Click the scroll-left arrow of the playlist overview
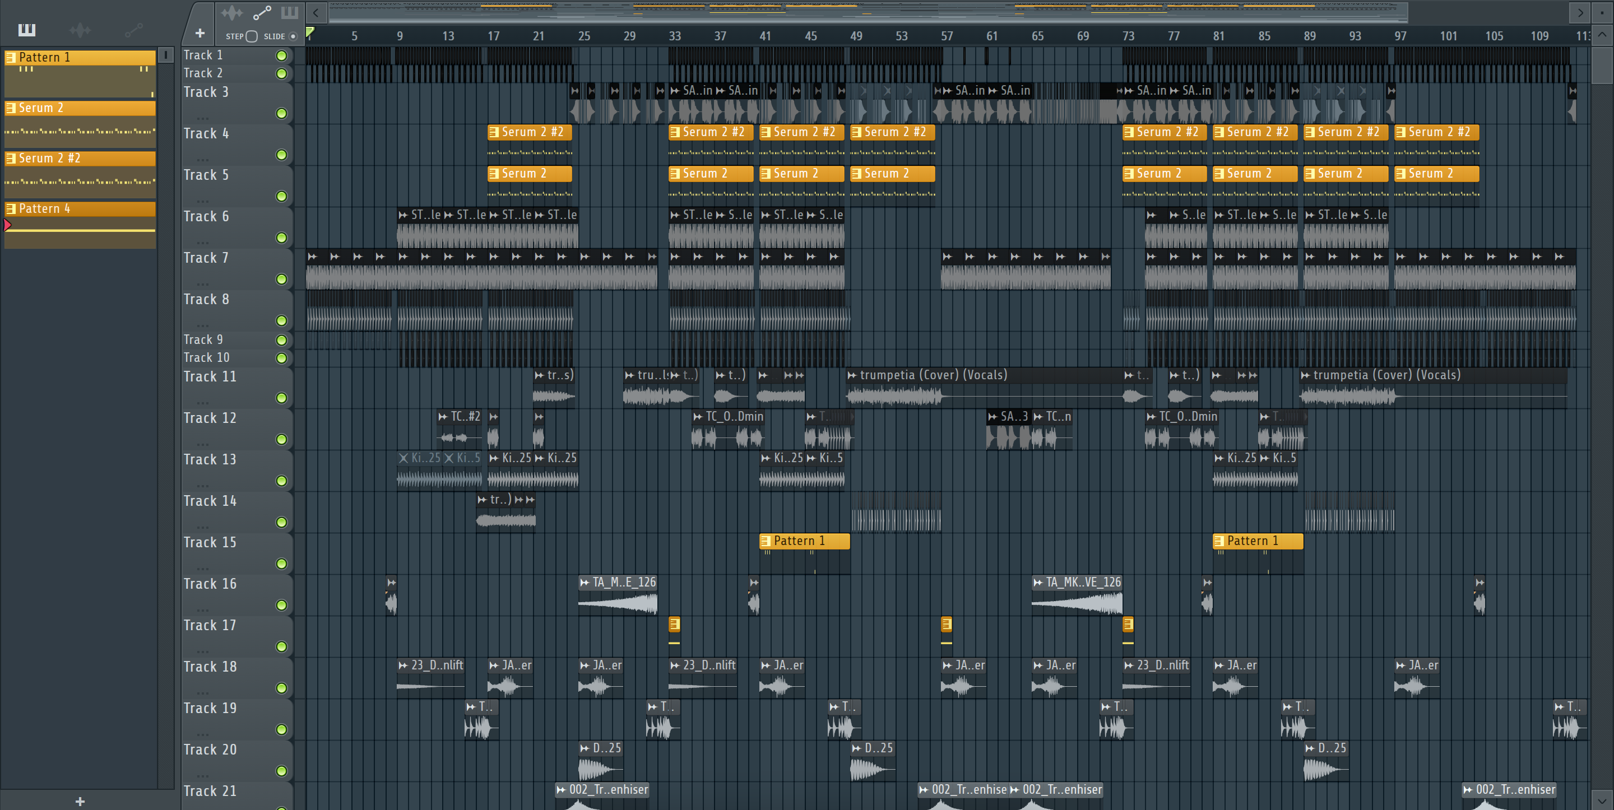This screenshot has height=810, width=1614. coord(316,12)
